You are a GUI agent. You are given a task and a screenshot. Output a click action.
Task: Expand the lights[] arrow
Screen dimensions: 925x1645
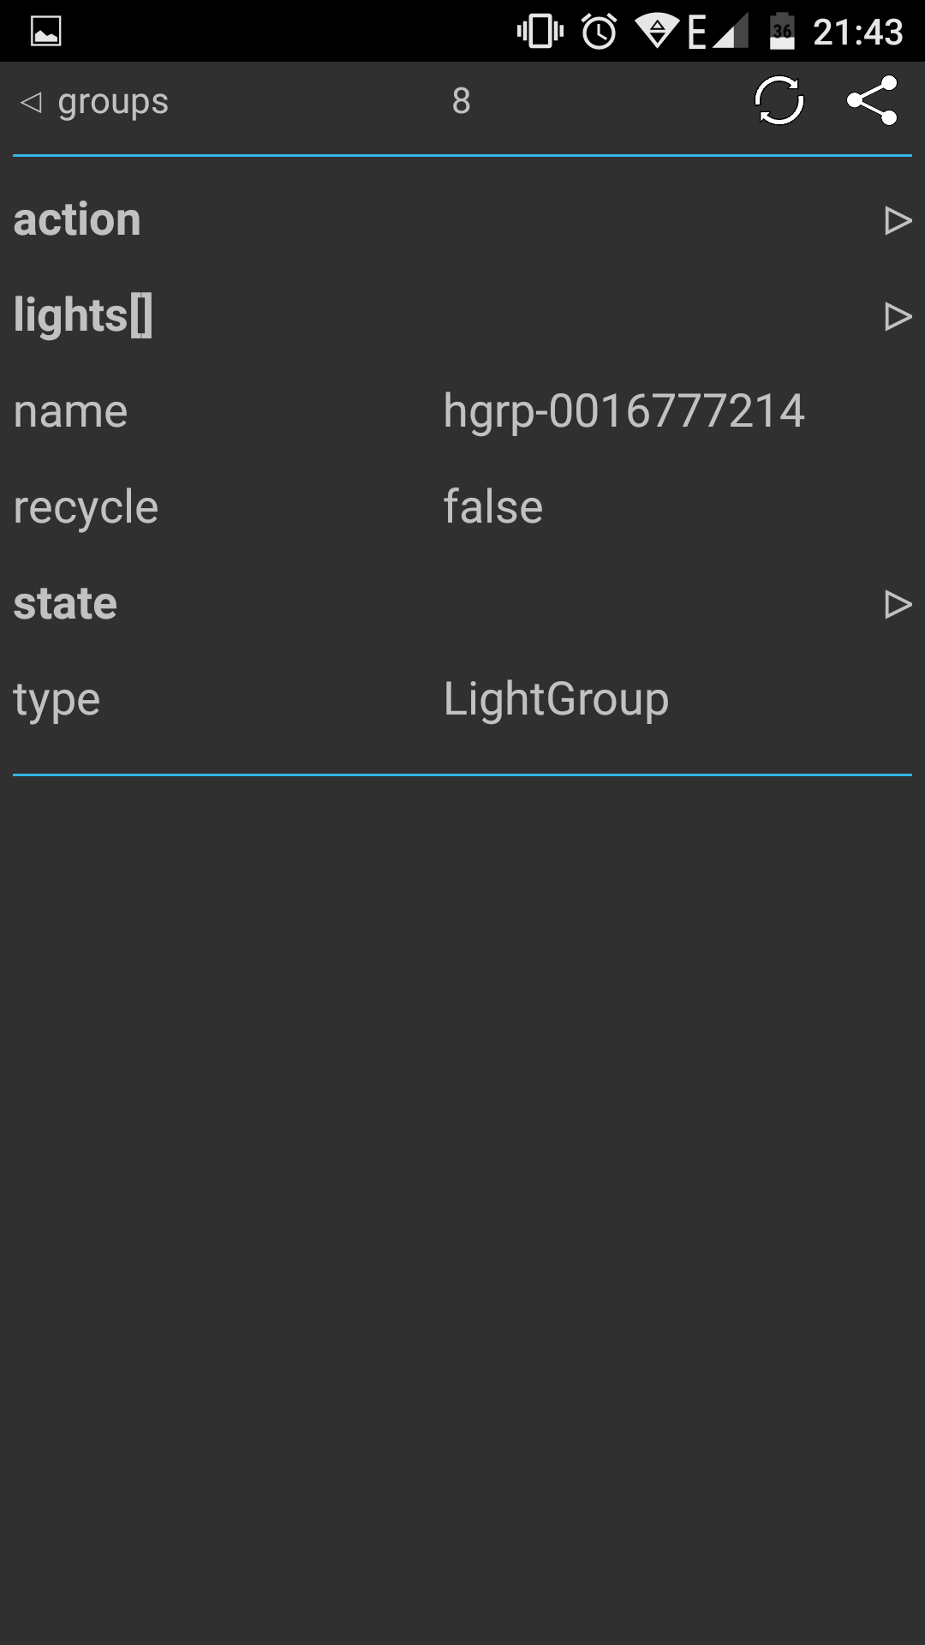coord(898,316)
